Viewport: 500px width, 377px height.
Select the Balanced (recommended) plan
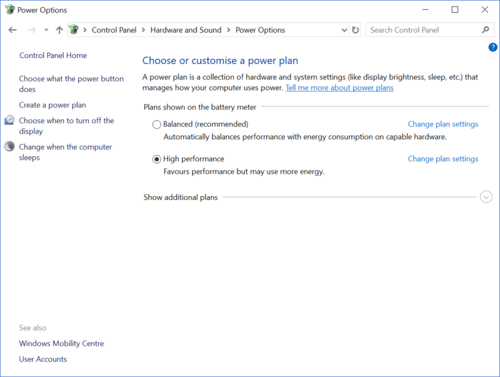click(x=157, y=124)
